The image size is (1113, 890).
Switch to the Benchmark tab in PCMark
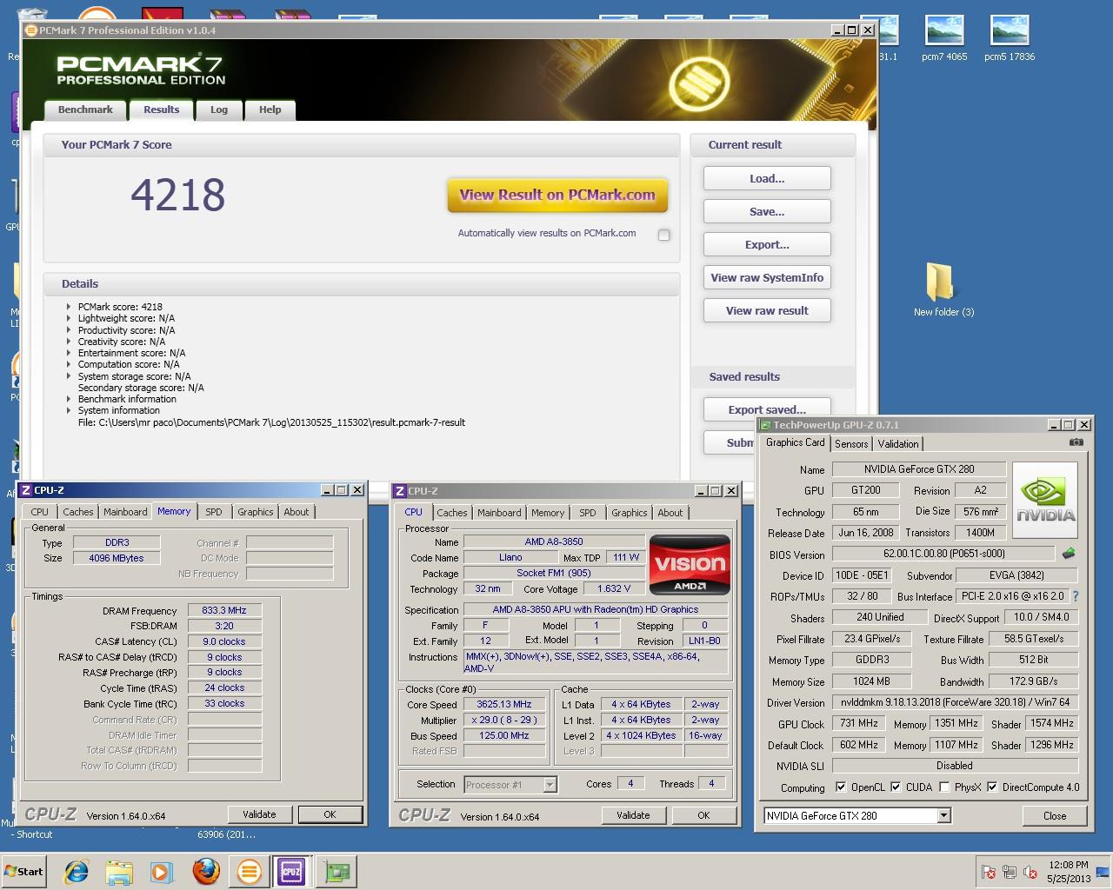coord(85,110)
